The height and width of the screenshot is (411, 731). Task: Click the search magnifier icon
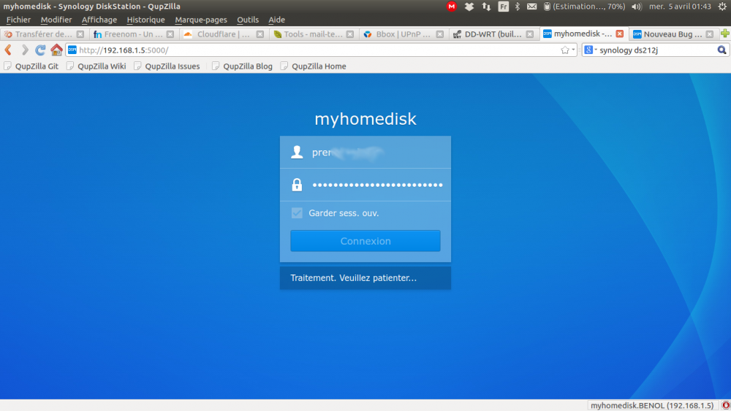721,50
